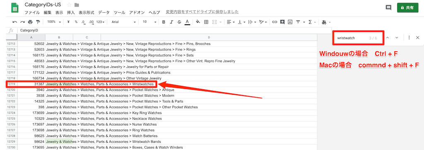
Task: Open text rotation dropdown
Action: (x=263, y=22)
